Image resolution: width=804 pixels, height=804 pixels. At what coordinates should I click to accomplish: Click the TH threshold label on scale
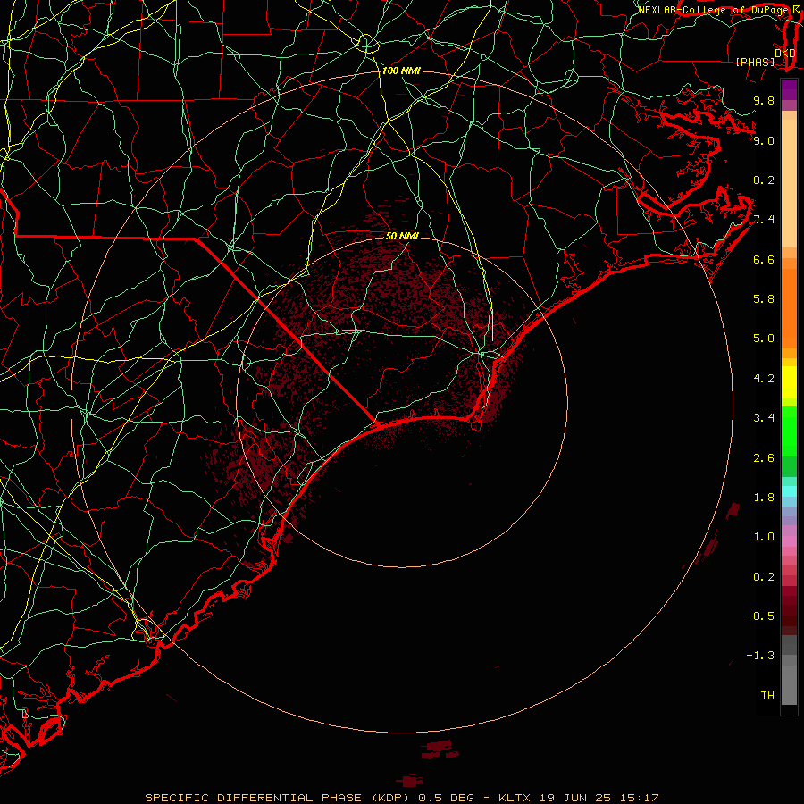(767, 696)
